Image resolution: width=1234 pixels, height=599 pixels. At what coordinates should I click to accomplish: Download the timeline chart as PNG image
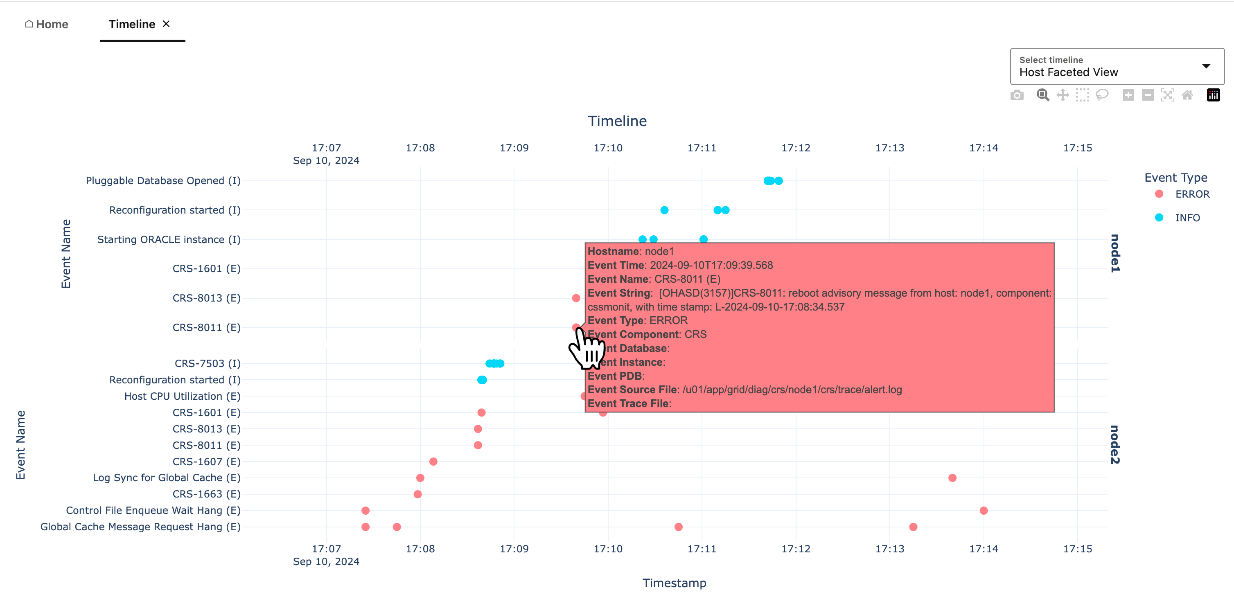click(1017, 95)
